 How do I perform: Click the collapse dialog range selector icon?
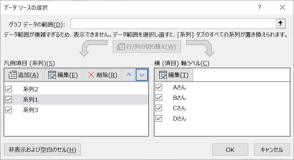(281, 24)
